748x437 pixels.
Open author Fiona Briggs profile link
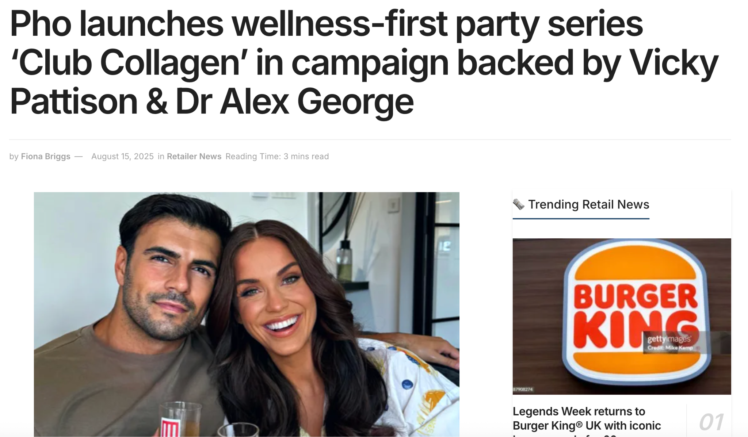46,156
